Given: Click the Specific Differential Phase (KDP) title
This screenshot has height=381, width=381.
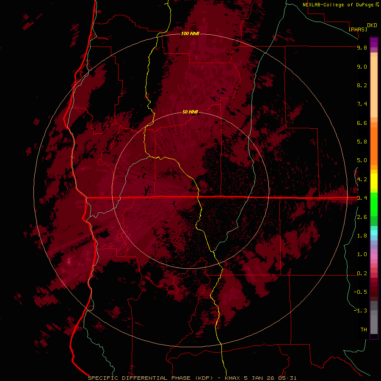Looking at the screenshot, I should 151,378.
